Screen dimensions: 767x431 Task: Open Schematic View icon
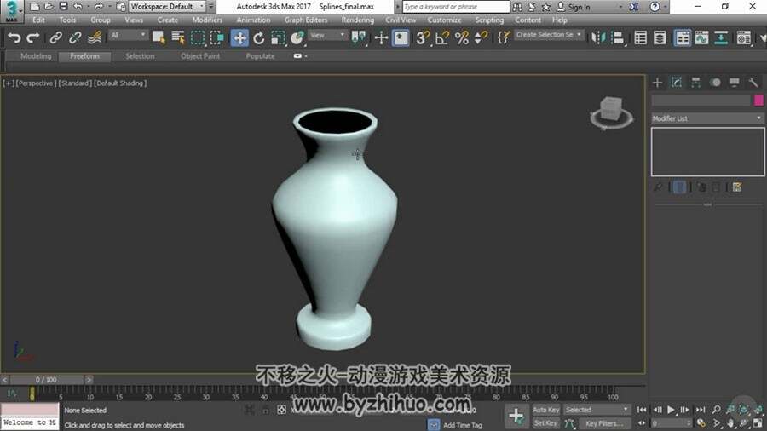coord(721,37)
